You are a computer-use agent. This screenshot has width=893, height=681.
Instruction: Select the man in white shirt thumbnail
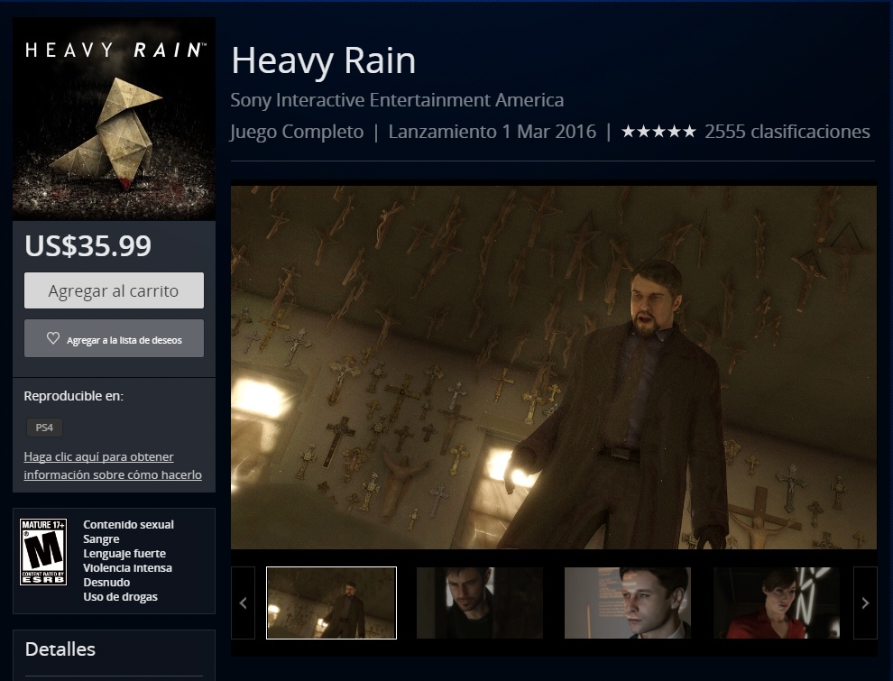tap(628, 603)
